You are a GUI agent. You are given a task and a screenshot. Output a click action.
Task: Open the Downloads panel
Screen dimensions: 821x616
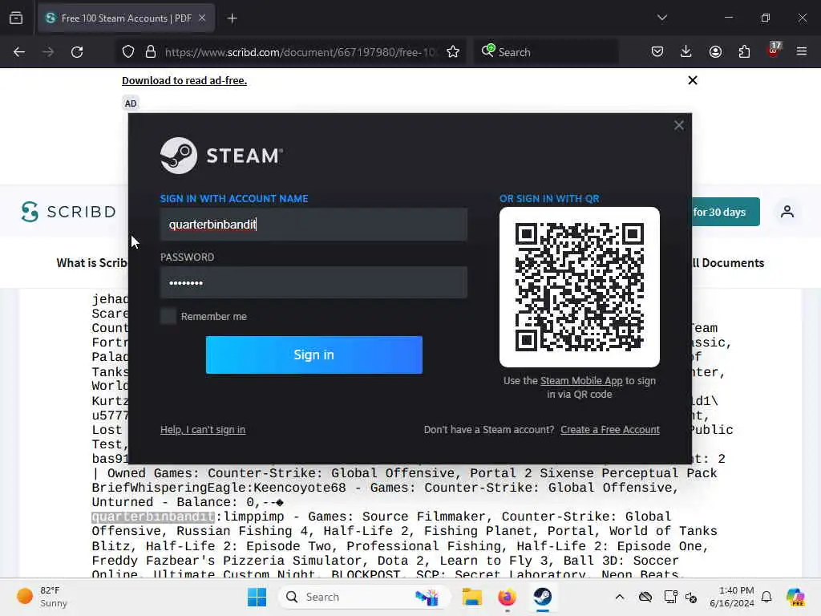coord(686,51)
